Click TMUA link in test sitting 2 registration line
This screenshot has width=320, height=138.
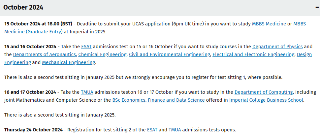175,130
